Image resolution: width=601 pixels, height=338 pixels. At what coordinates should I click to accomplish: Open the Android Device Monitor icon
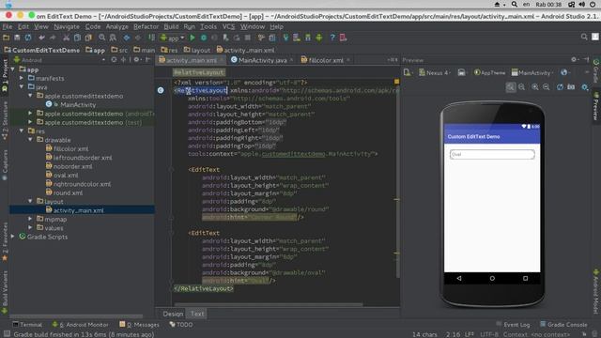(x=319, y=38)
